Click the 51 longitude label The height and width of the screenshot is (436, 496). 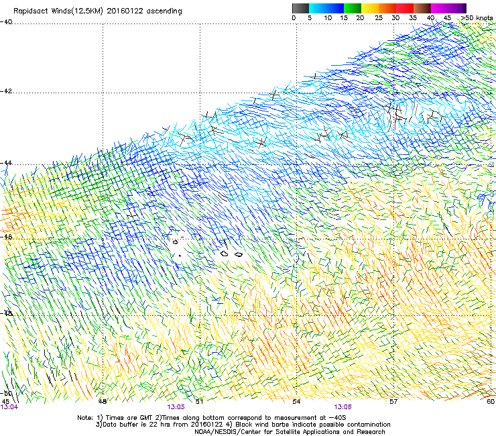199,402
